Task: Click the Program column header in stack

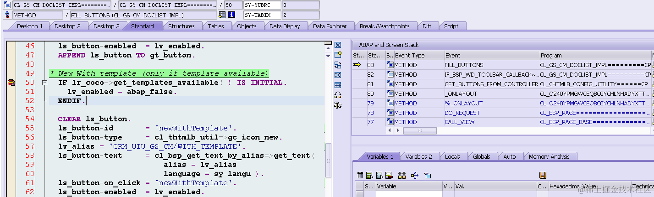Action: [x=595, y=55]
